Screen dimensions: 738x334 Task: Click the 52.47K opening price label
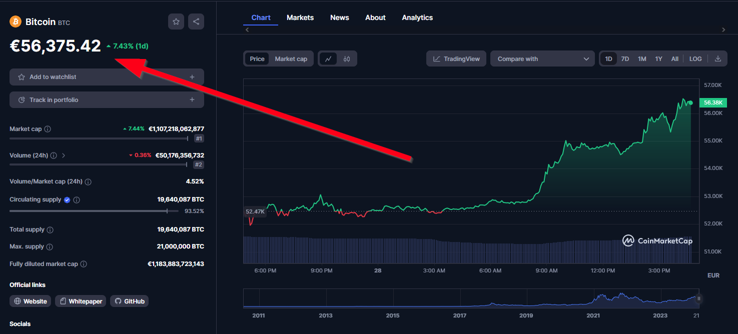[x=255, y=211]
